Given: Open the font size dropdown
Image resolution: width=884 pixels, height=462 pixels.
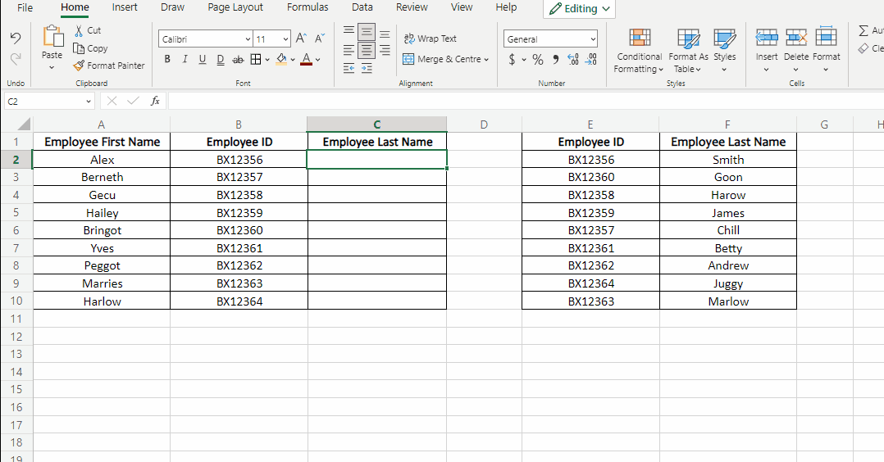Looking at the screenshot, I should [285, 38].
